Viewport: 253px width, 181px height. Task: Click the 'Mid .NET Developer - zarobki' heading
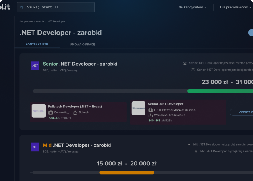click(x=77, y=146)
